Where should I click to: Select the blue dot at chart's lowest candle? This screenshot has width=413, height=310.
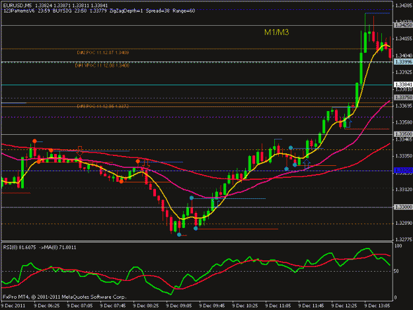pos(179,235)
